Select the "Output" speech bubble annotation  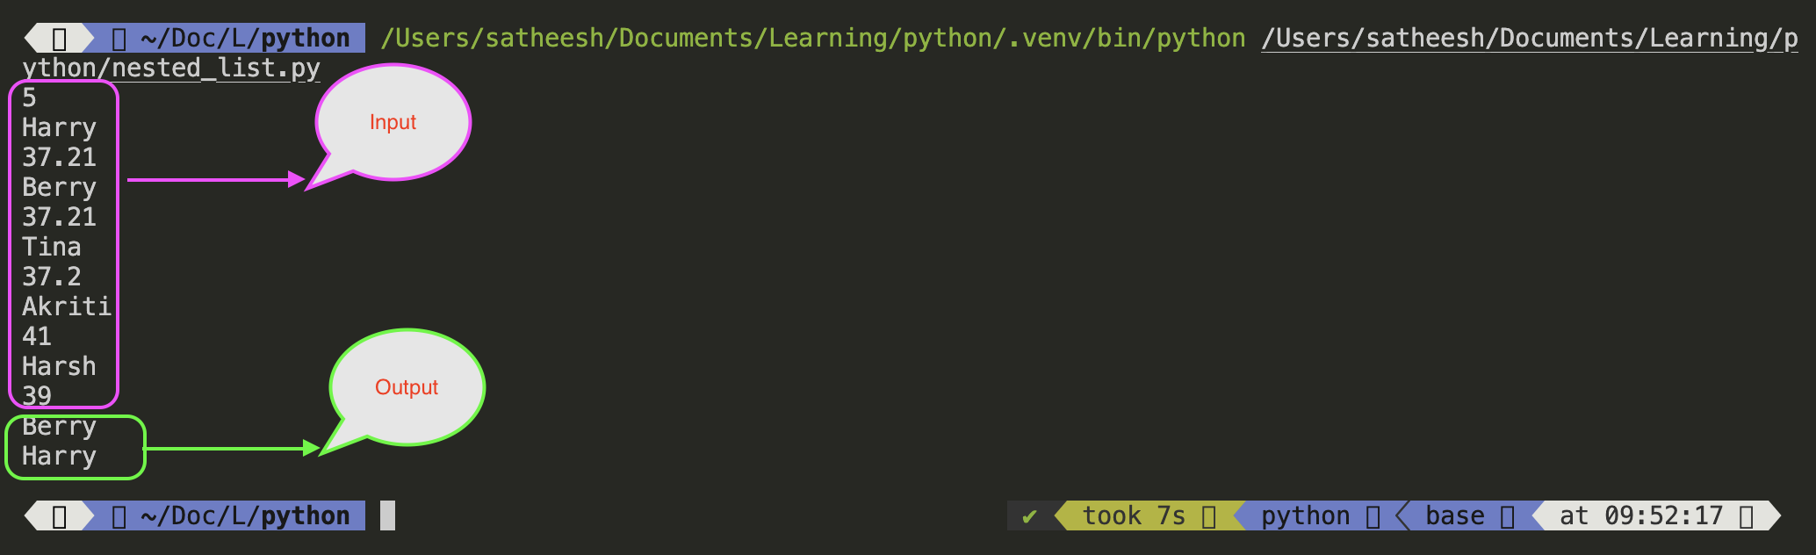[x=407, y=387]
